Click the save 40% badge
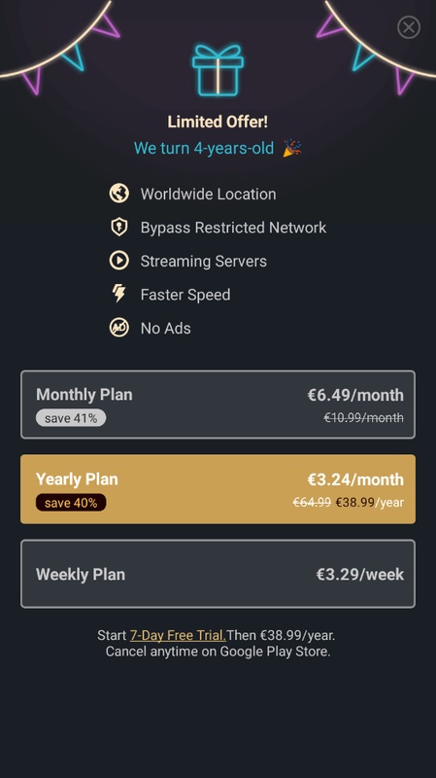The height and width of the screenshot is (778, 436). tap(71, 503)
